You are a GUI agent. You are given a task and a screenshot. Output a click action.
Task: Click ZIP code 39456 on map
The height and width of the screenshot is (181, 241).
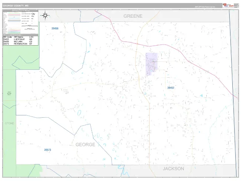pos(55,29)
